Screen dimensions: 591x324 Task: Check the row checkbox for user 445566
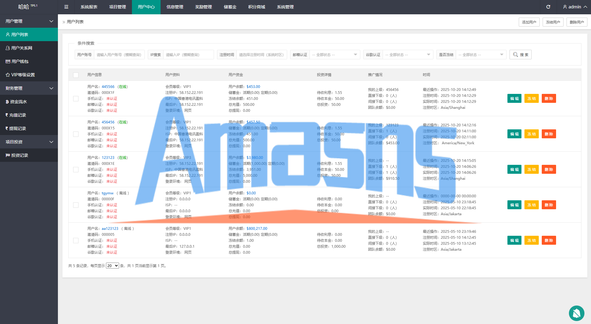tap(76, 99)
